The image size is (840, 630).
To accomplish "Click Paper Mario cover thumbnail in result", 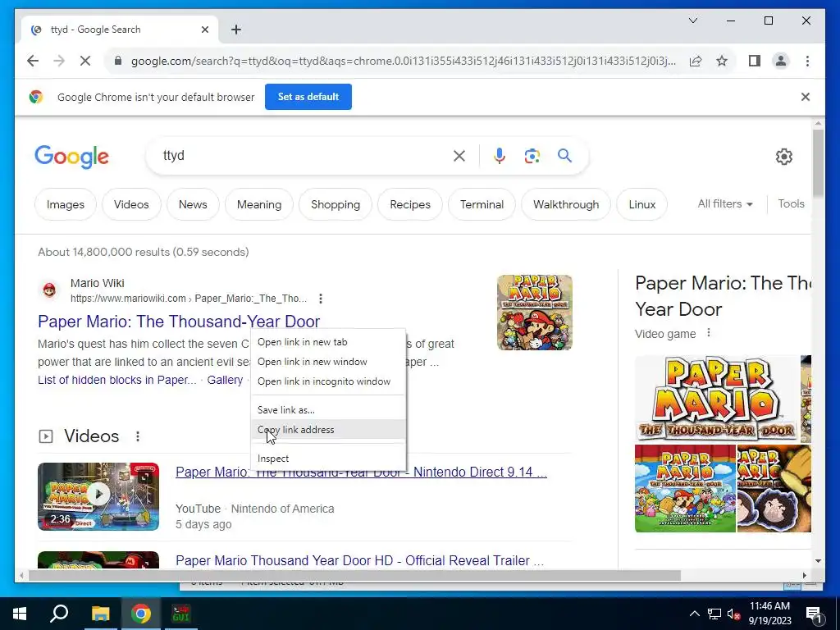I will coord(534,313).
